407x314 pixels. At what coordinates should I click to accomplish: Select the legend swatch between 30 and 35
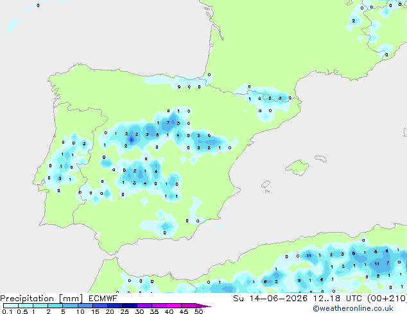144,306
